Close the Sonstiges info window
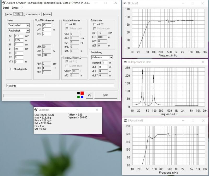 pyautogui.click(x=97, y=110)
